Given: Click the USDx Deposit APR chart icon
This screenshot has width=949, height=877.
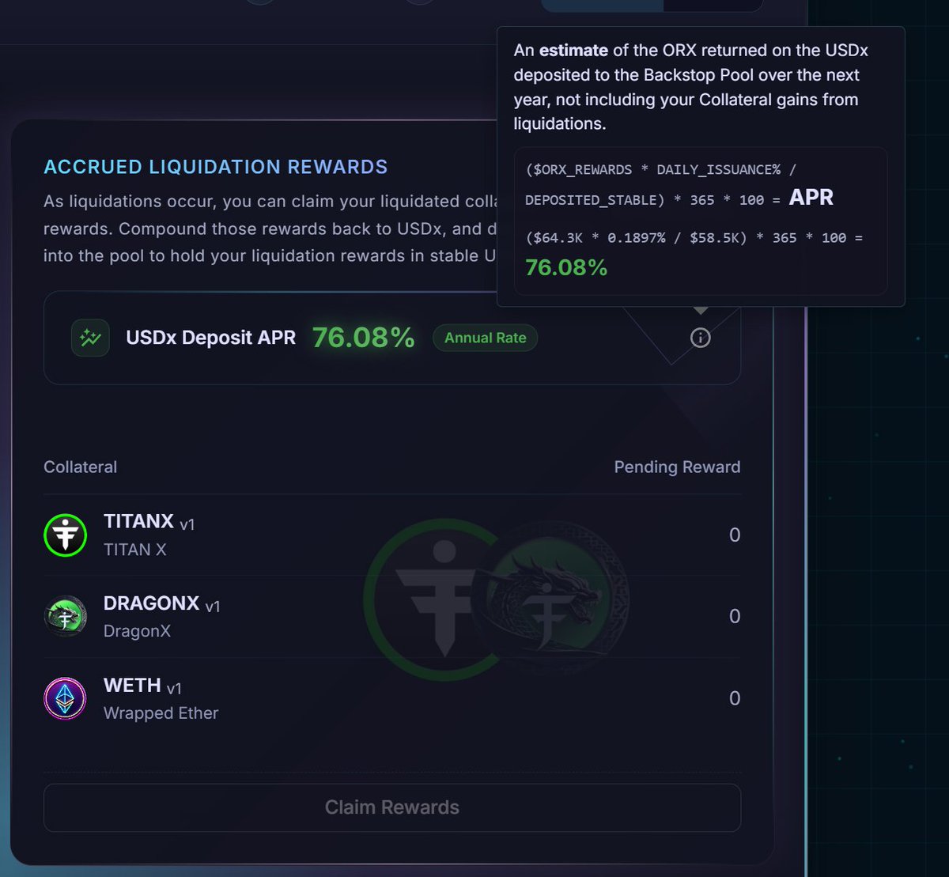Looking at the screenshot, I should coord(90,338).
